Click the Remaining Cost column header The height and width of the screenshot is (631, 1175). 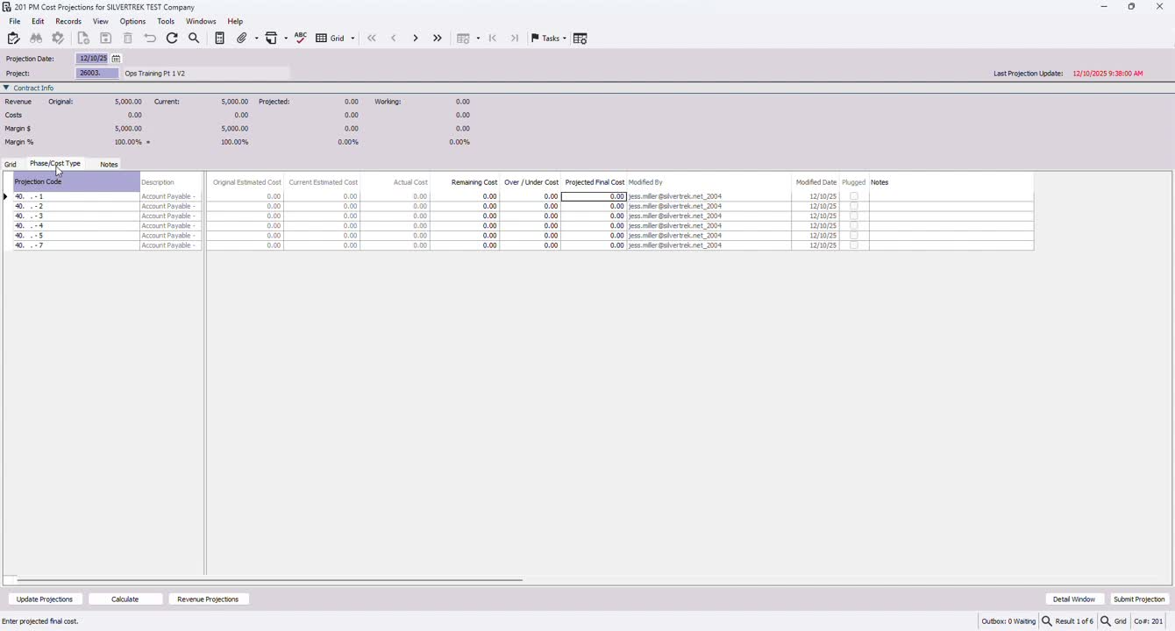[466, 182]
